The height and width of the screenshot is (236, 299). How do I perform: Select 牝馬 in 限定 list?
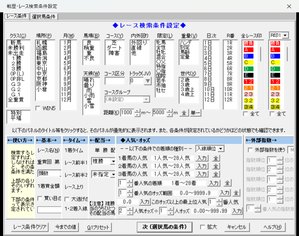coord(161,42)
